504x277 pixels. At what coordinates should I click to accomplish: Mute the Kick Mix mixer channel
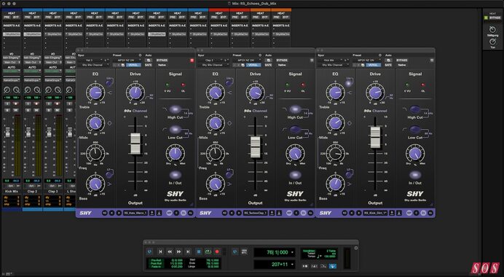pos(16,110)
